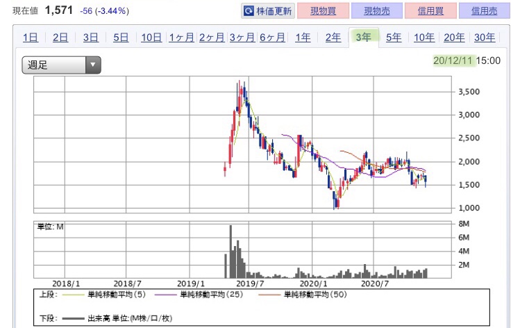Switch chart range to 10日

coord(151,38)
